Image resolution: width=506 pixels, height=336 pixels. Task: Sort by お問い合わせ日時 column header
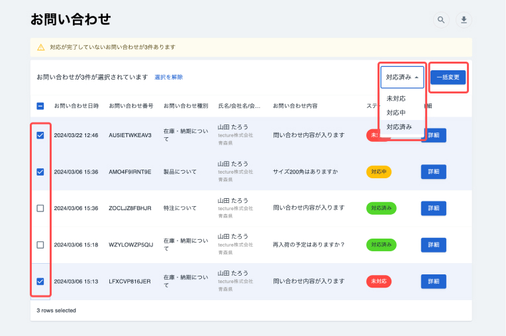point(76,106)
